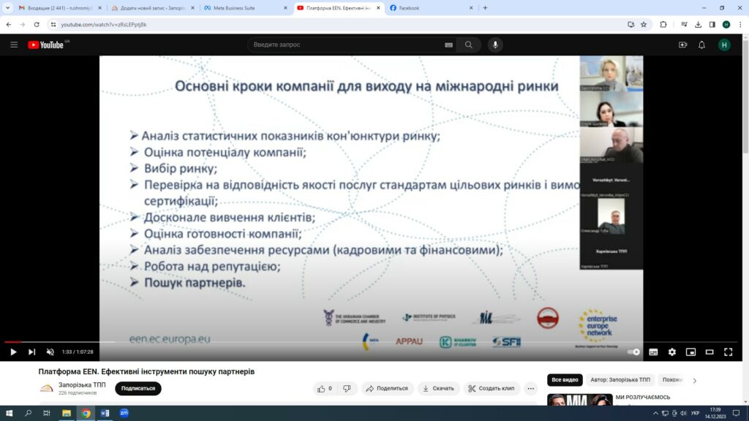Expand the tab search dropdown arrow
This screenshot has width=749, height=421.
pos(7,8)
